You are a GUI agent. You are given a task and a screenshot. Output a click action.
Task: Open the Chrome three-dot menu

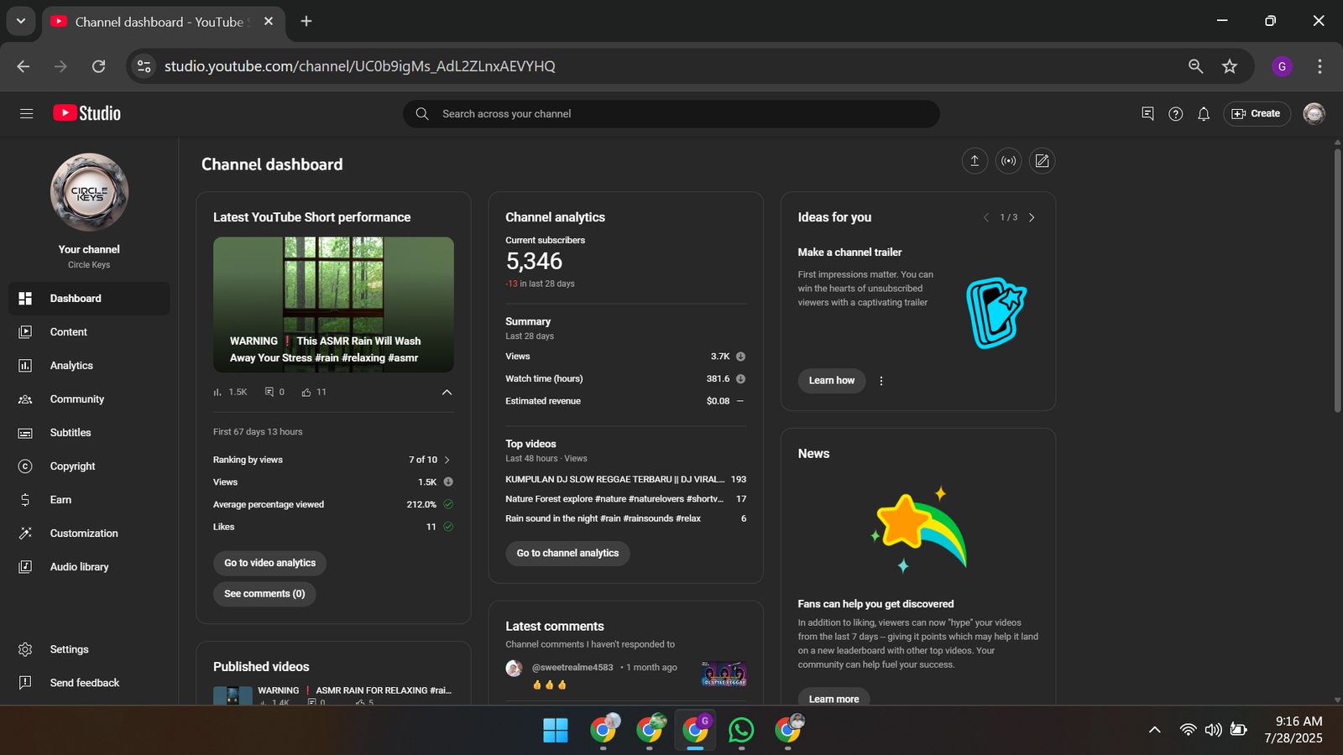click(1319, 66)
